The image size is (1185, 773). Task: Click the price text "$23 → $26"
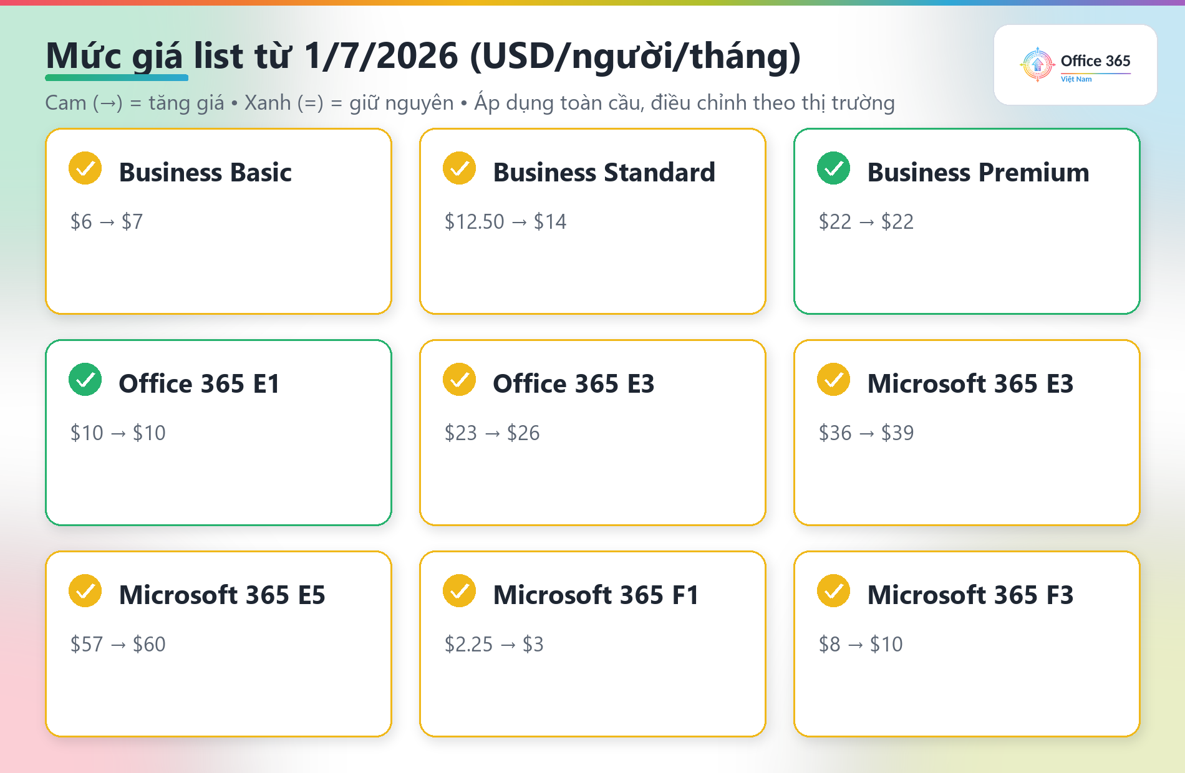492,433
